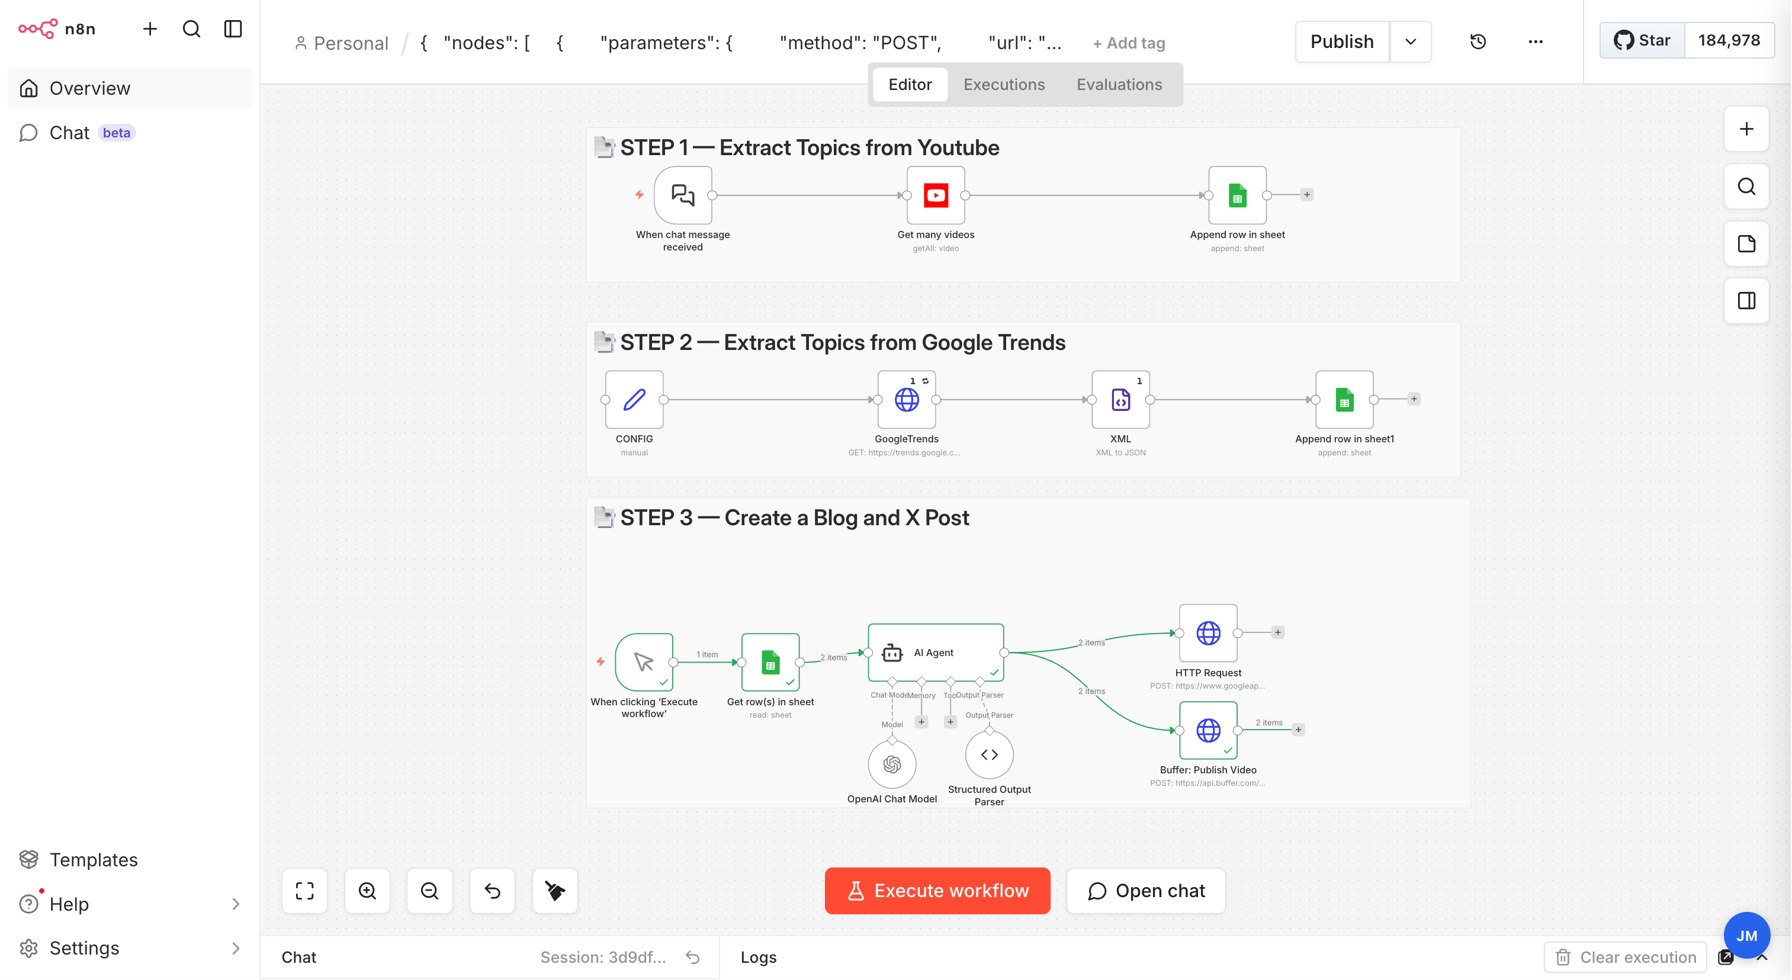The width and height of the screenshot is (1792, 980).
Task: Add a new node with the canvas plus icon
Action: click(1746, 128)
